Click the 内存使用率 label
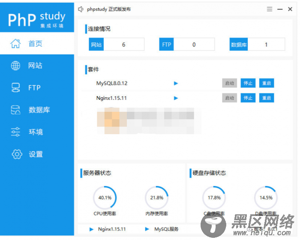The width and height of the screenshot is (300, 240). coord(157,213)
